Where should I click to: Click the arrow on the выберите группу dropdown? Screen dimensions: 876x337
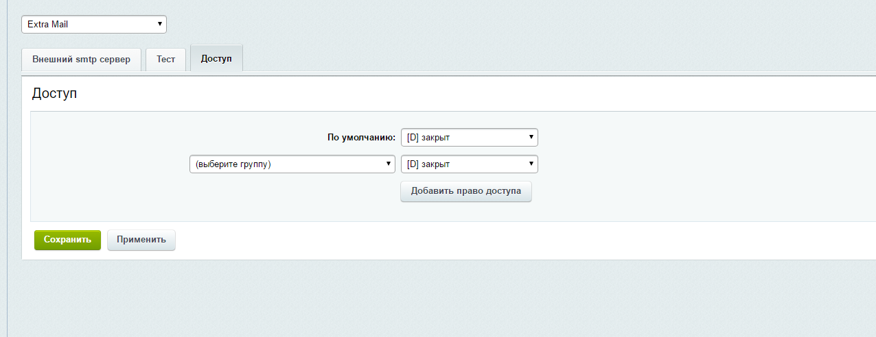389,164
